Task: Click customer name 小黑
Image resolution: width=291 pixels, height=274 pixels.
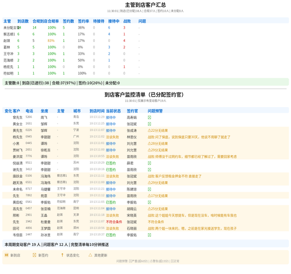Action: (x=16, y=143)
